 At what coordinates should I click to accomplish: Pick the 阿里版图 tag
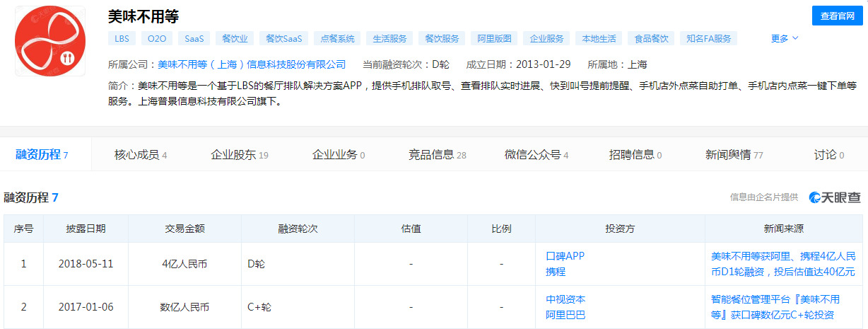click(495, 38)
